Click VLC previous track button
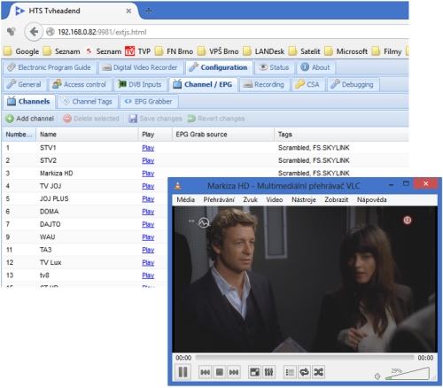The height and width of the screenshot is (388, 443). tap(205, 372)
